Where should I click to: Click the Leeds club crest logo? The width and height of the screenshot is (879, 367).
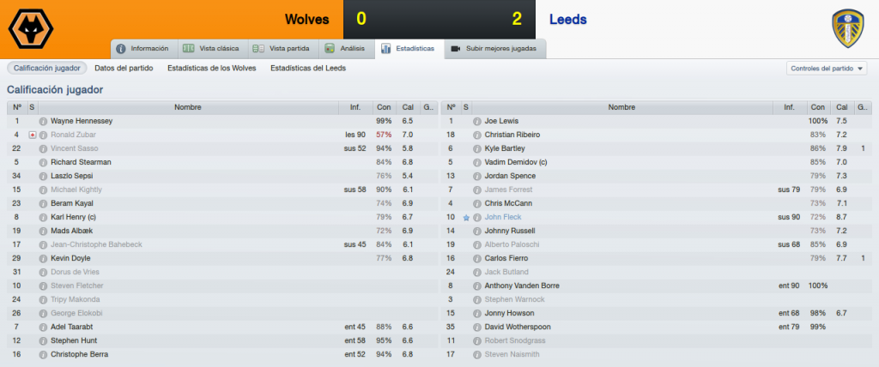click(847, 28)
